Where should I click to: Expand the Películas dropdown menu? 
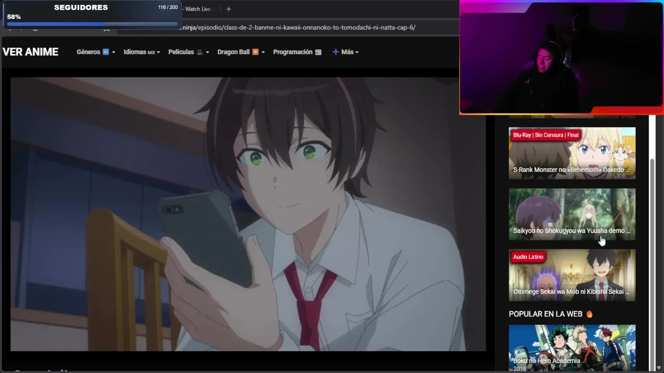pos(189,52)
